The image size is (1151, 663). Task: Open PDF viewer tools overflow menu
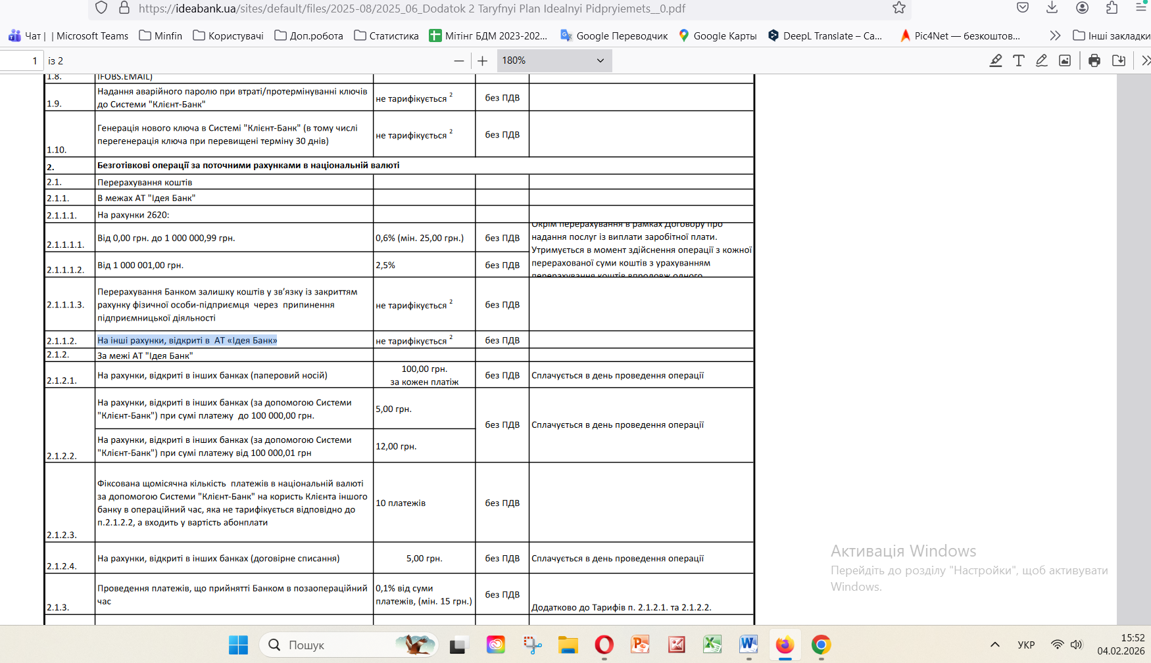click(1146, 61)
